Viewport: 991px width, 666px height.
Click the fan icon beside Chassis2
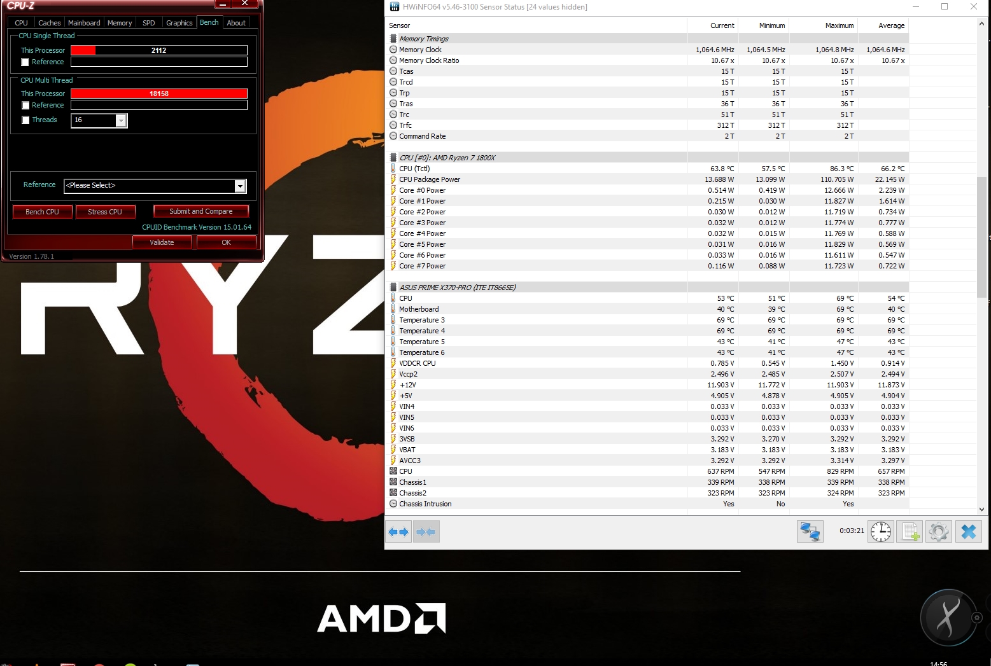pos(393,493)
